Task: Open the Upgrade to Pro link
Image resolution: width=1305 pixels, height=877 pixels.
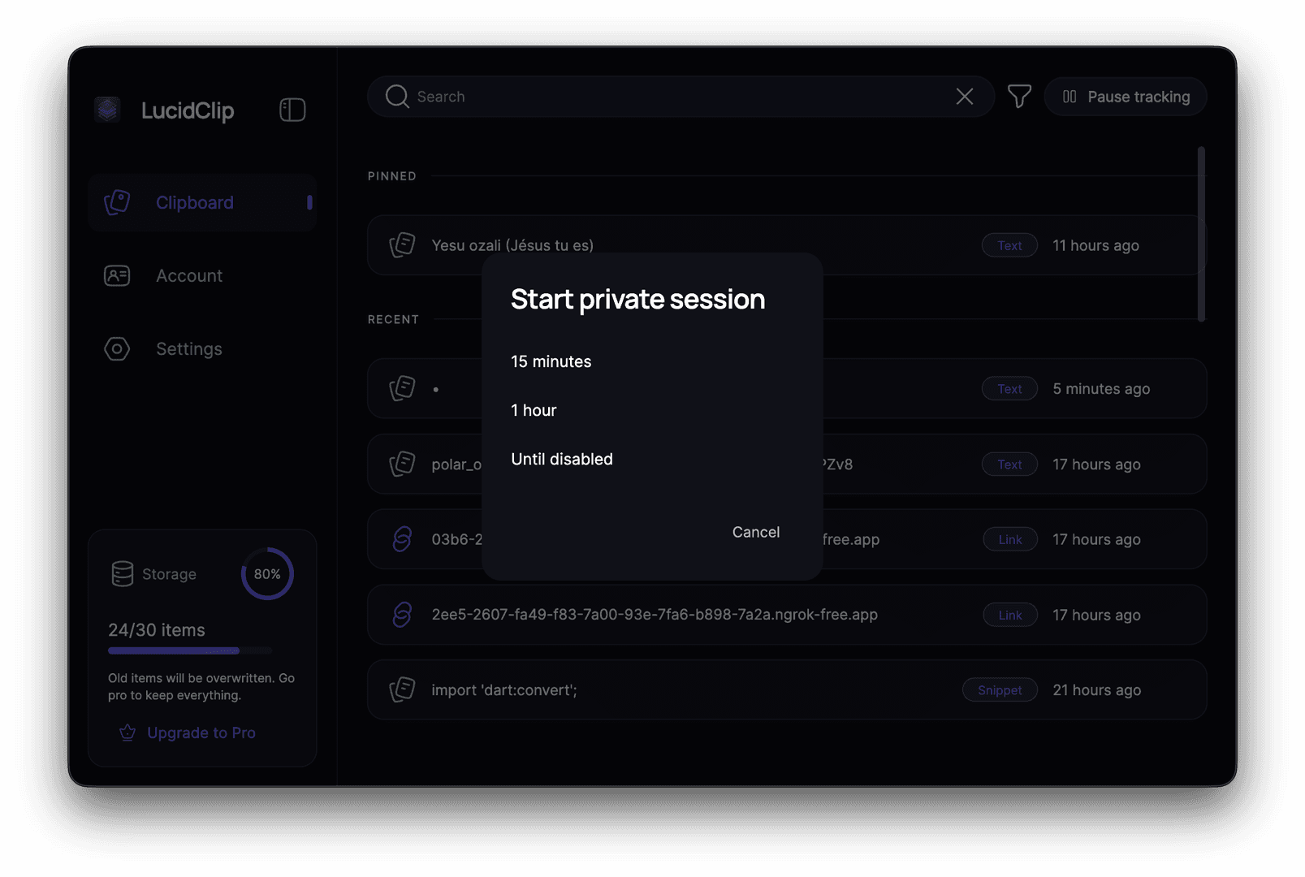Action: point(201,732)
